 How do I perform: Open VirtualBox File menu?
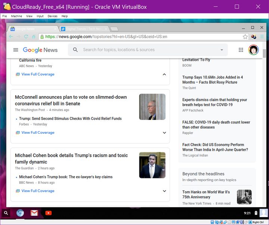[x=4, y=16]
